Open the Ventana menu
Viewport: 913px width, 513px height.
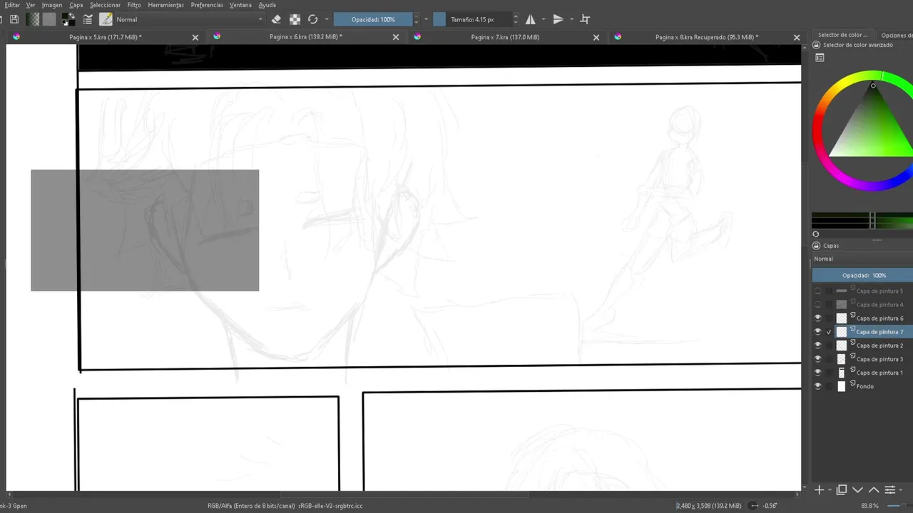tap(240, 5)
